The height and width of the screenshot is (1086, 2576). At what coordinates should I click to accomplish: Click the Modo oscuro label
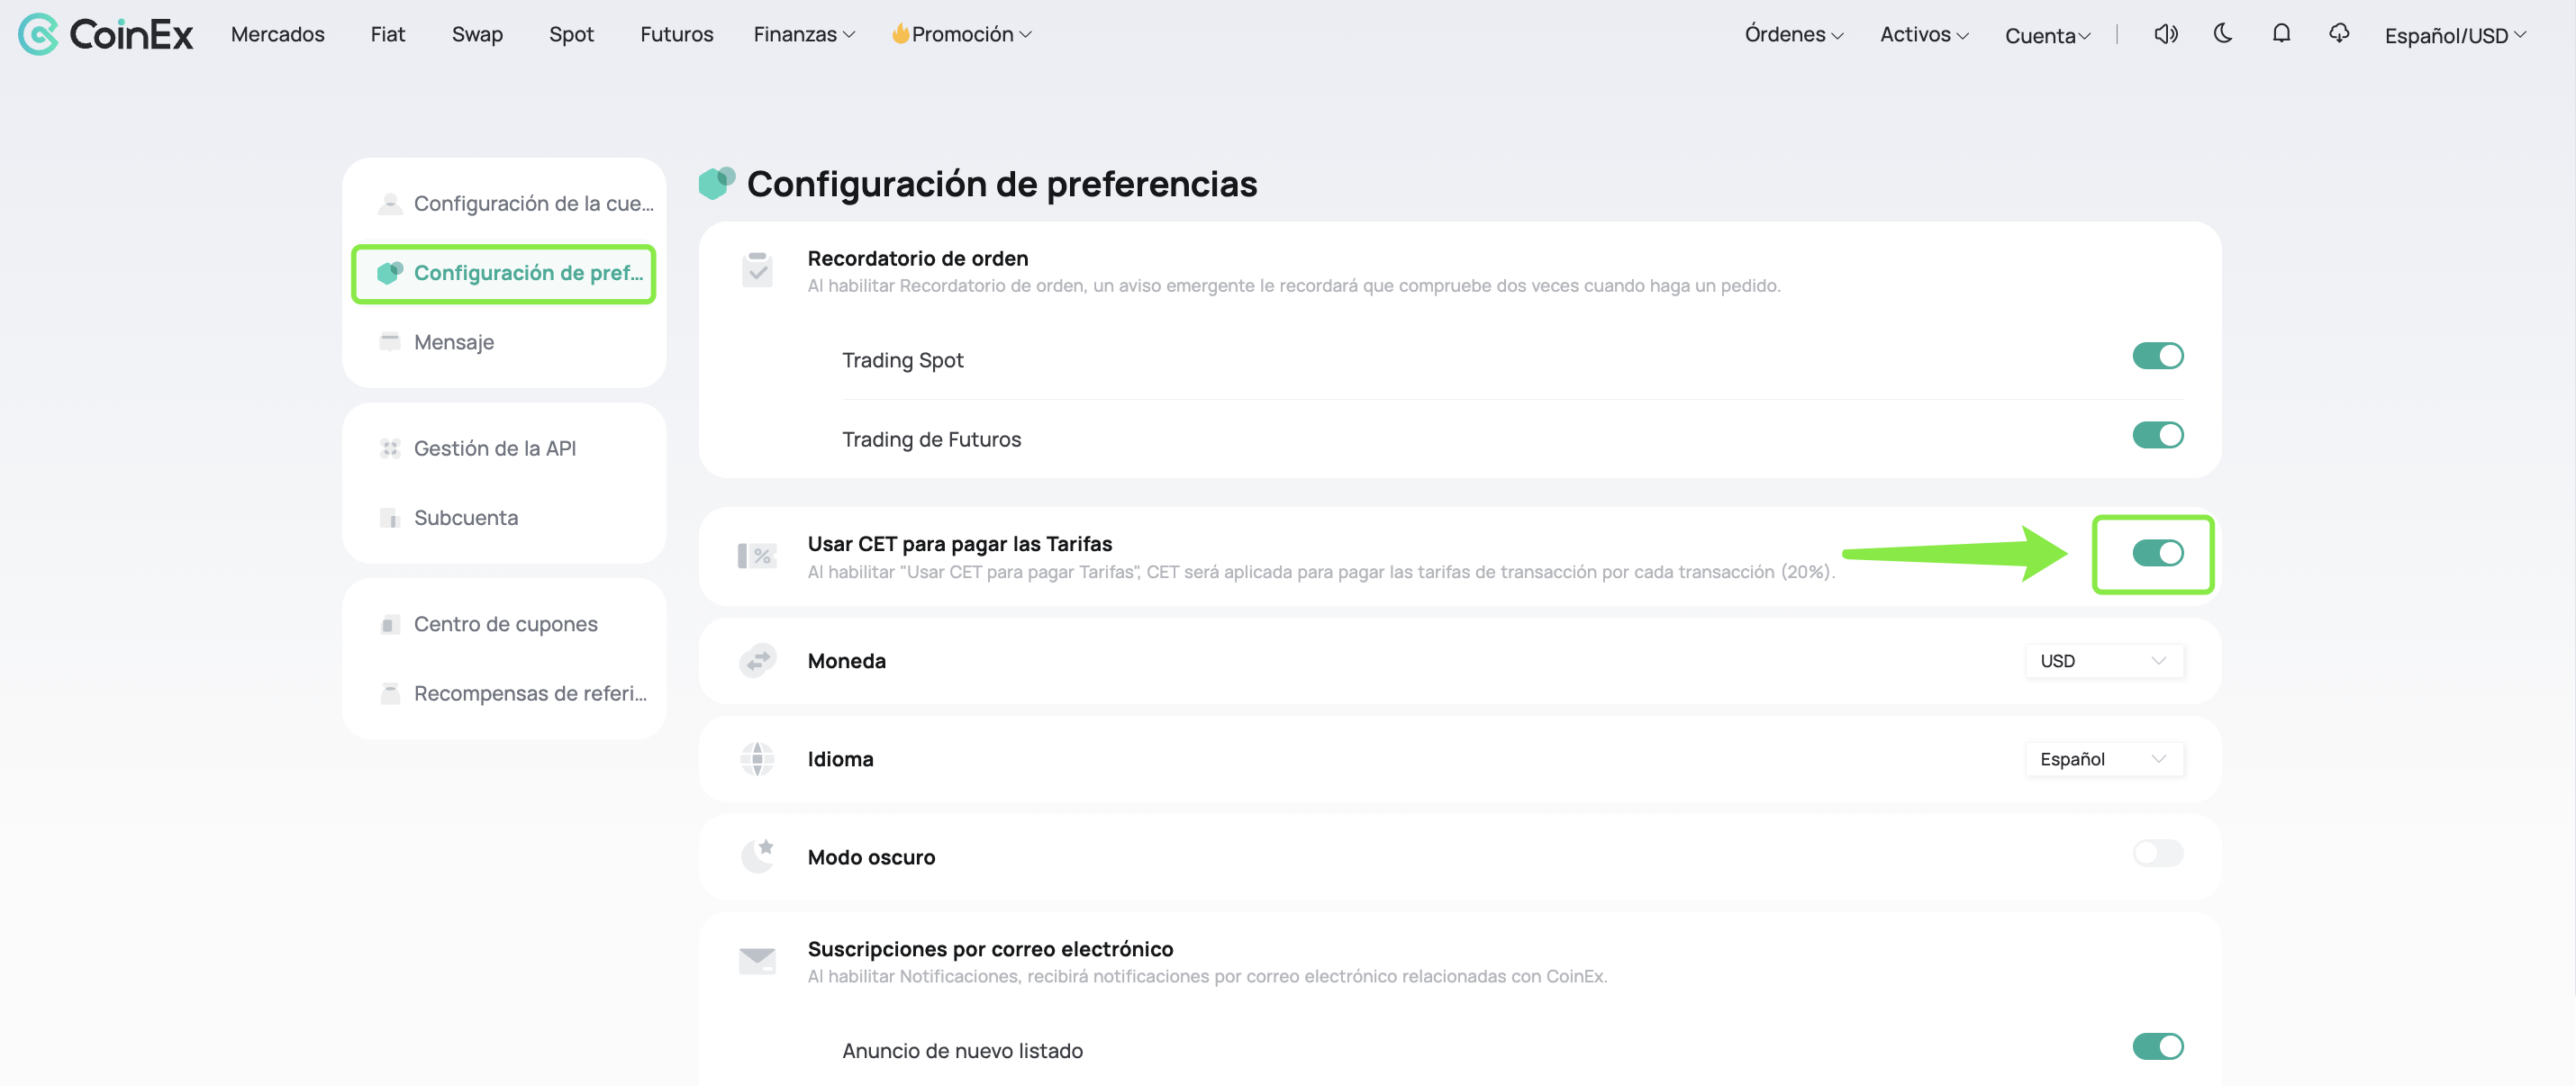(x=871, y=857)
